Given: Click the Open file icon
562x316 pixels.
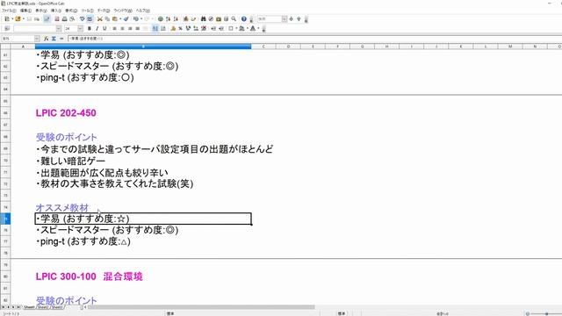Looking at the screenshot, I should [18, 19].
